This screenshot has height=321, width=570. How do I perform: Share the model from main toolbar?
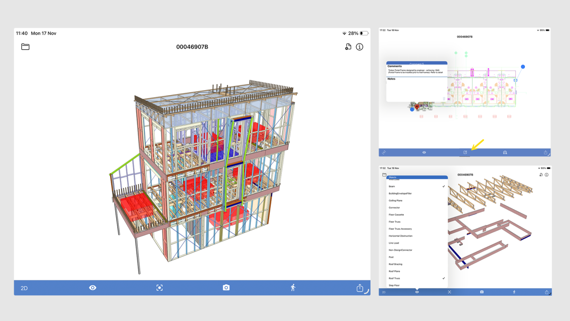click(360, 288)
